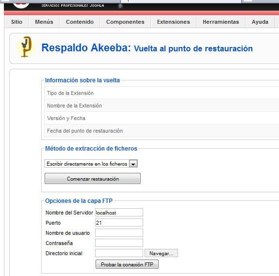The height and width of the screenshot is (276, 279).
Task: Open the Extensiones menu
Action: (x=174, y=22)
